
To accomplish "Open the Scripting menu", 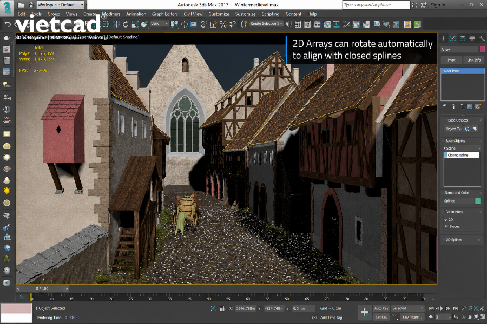I will [271, 14].
